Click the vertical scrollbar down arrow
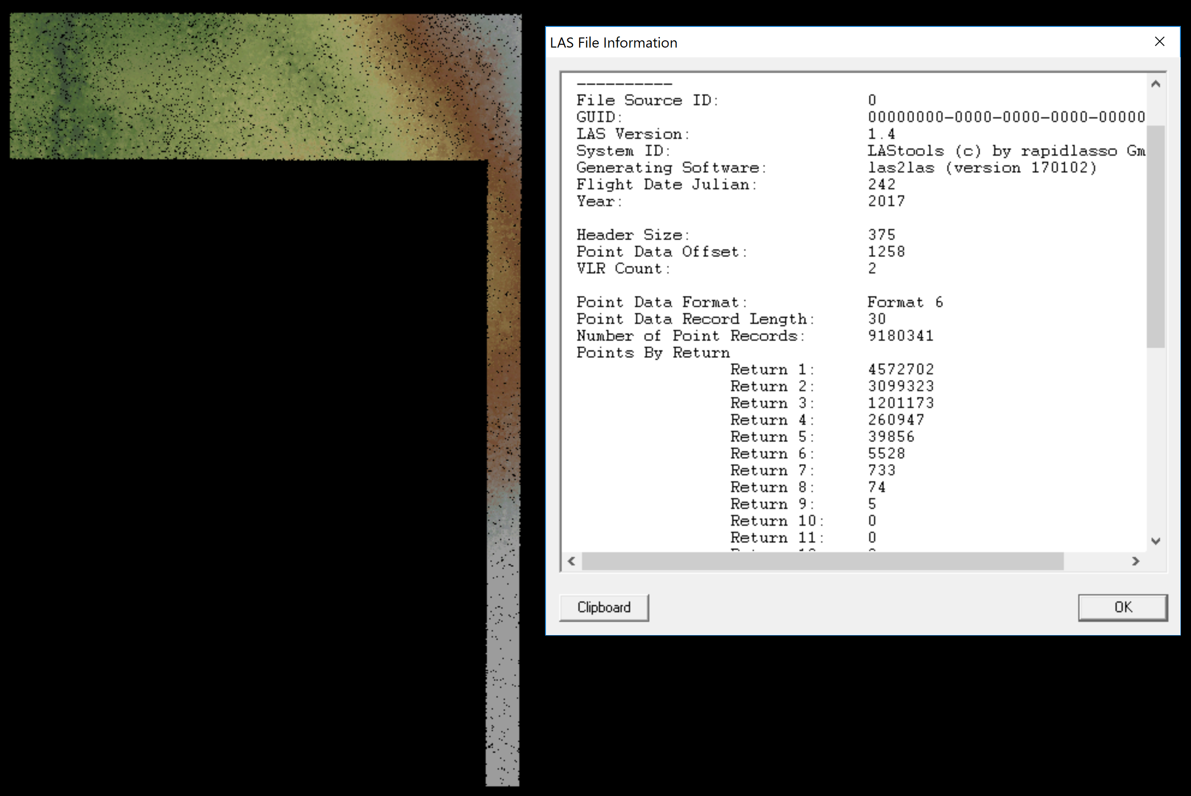 1156,541
